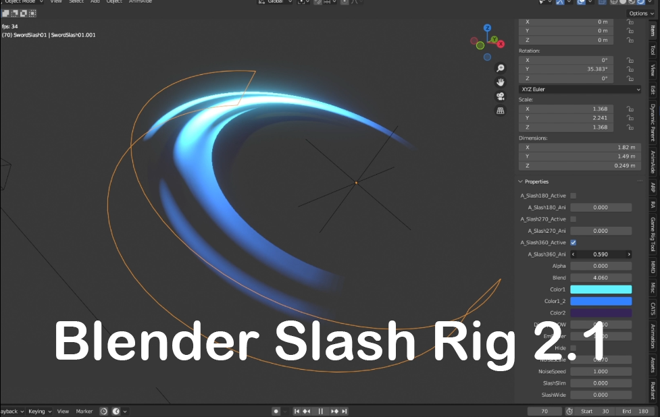Switch to the Tool sidebar tab
Screen dimensions: 660x417
(653, 50)
